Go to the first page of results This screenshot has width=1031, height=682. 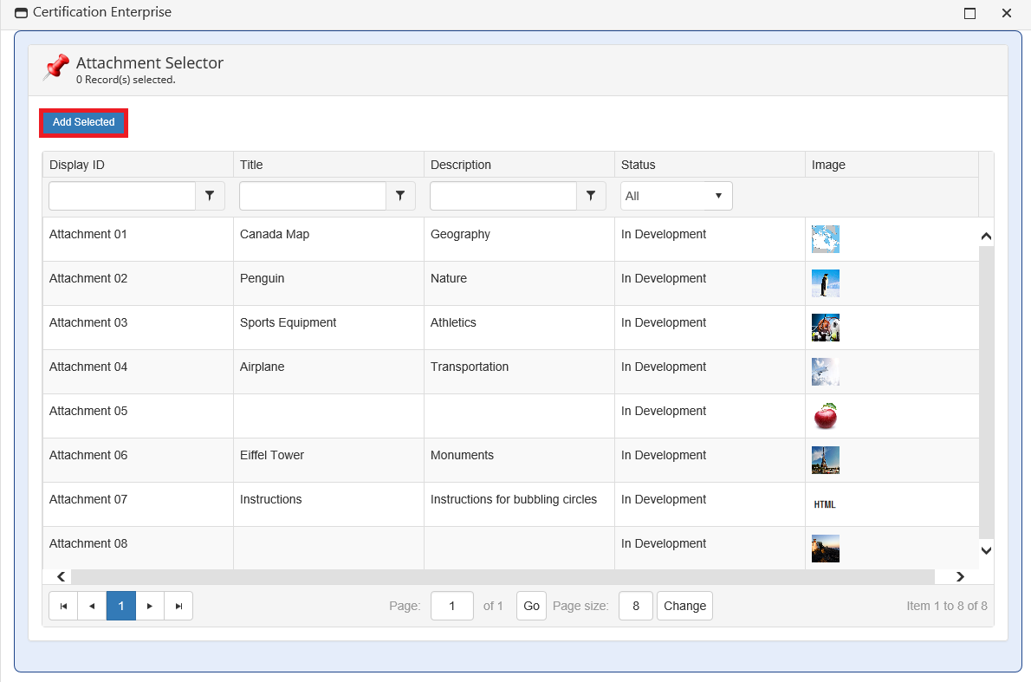[63, 606]
